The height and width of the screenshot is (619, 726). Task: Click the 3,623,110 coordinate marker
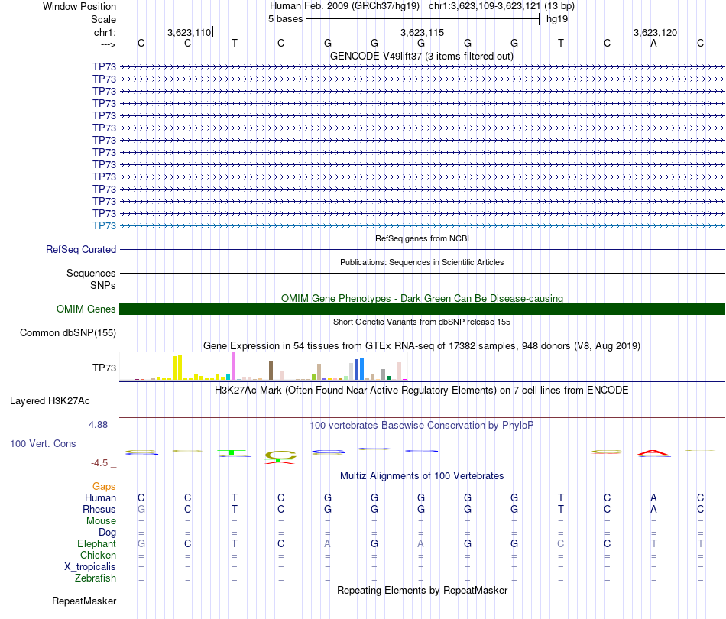(189, 32)
